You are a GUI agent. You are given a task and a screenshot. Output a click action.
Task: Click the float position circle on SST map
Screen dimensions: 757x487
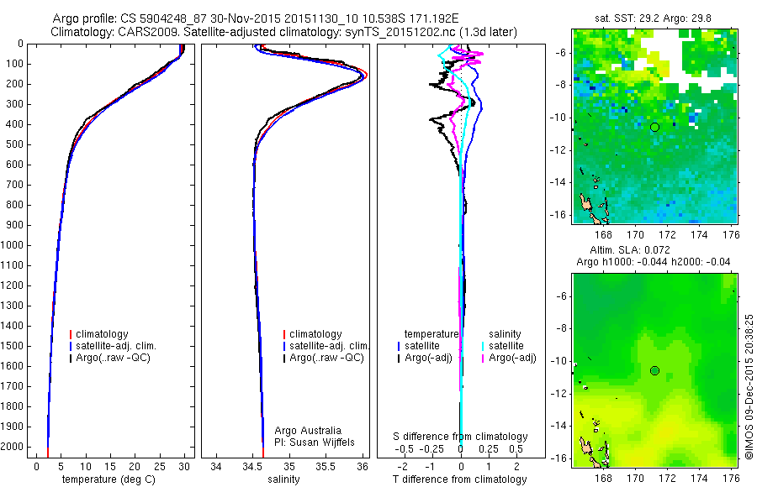(654, 128)
